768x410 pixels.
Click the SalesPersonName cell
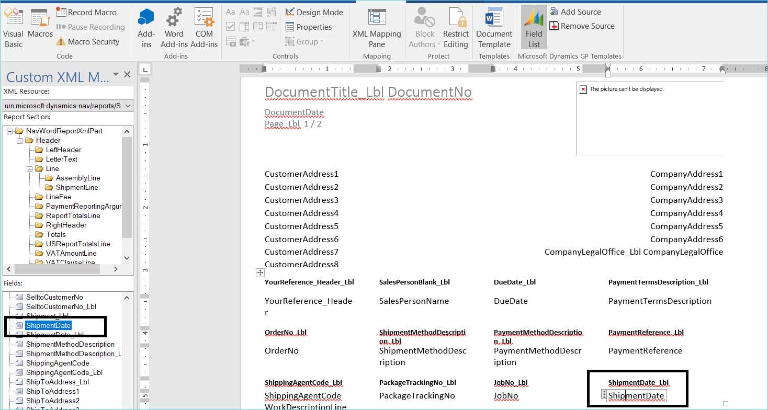(414, 301)
